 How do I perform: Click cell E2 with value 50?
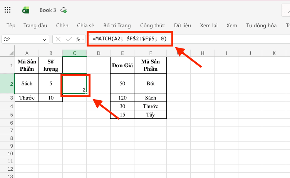(x=122, y=83)
